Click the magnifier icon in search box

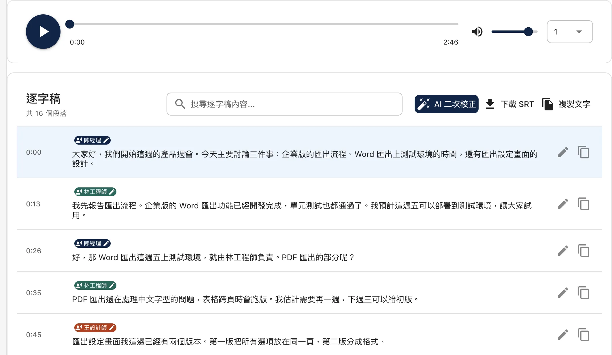click(180, 104)
